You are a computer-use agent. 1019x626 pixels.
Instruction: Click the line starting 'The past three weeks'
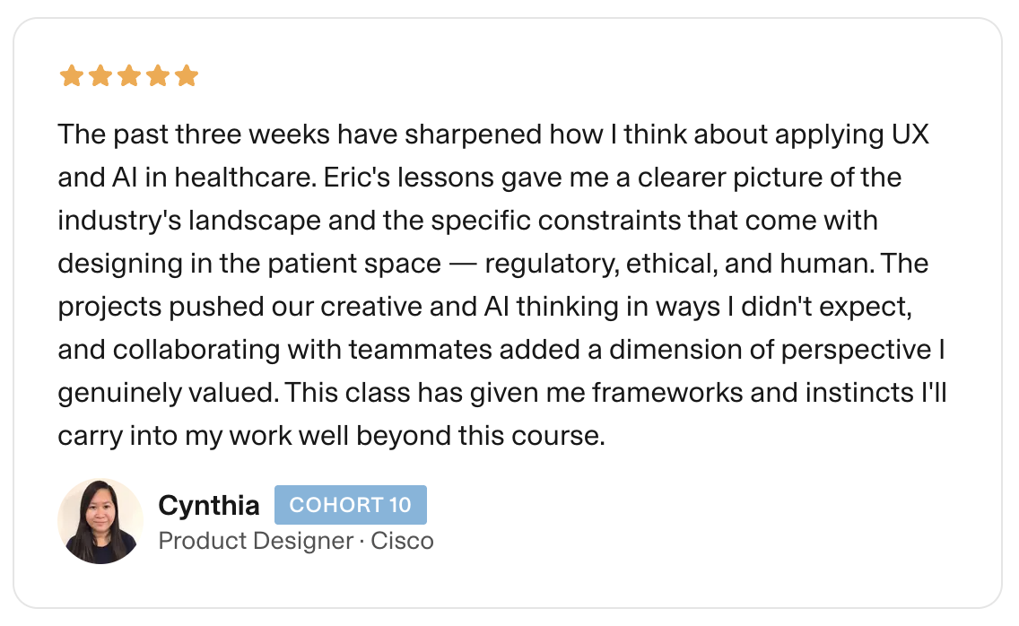click(x=493, y=135)
